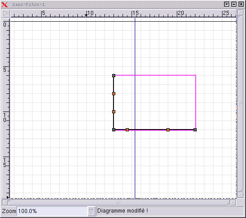
Task: Open the zoom level dropdown arrow
Action: [x=91, y=211]
